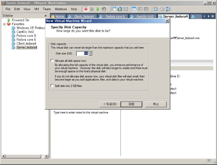Enable Split disk into 2 GB files checkbox

click(x=52, y=86)
